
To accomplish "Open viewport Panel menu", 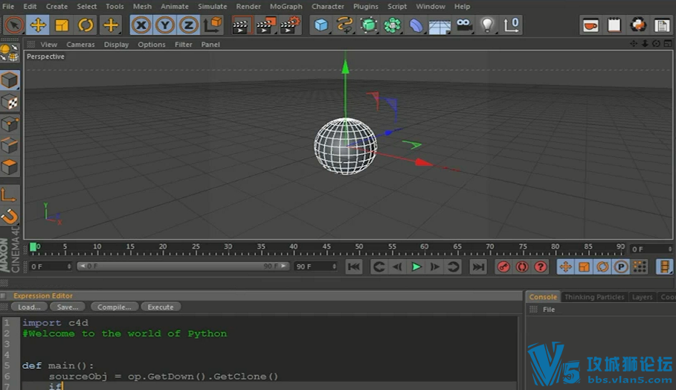I will coord(210,45).
